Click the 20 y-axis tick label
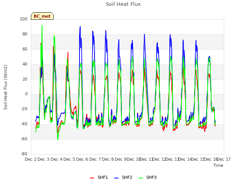 pos(25,79)
